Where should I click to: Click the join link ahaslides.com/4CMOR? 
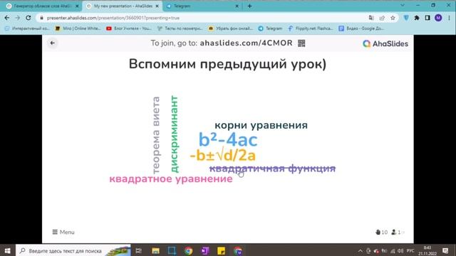(246, 43)
